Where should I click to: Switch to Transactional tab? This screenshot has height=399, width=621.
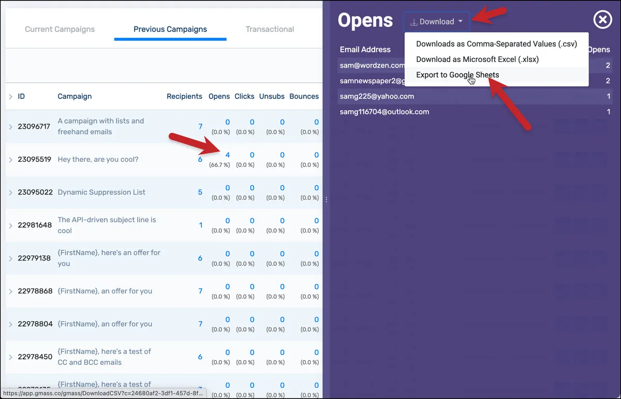(x=270, y=29)
